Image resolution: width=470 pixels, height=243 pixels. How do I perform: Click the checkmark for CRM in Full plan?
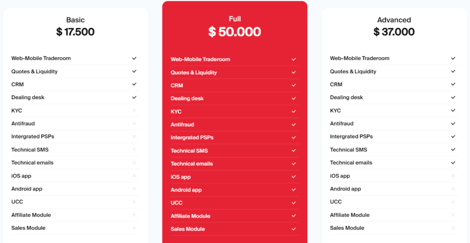coord(294,85)
